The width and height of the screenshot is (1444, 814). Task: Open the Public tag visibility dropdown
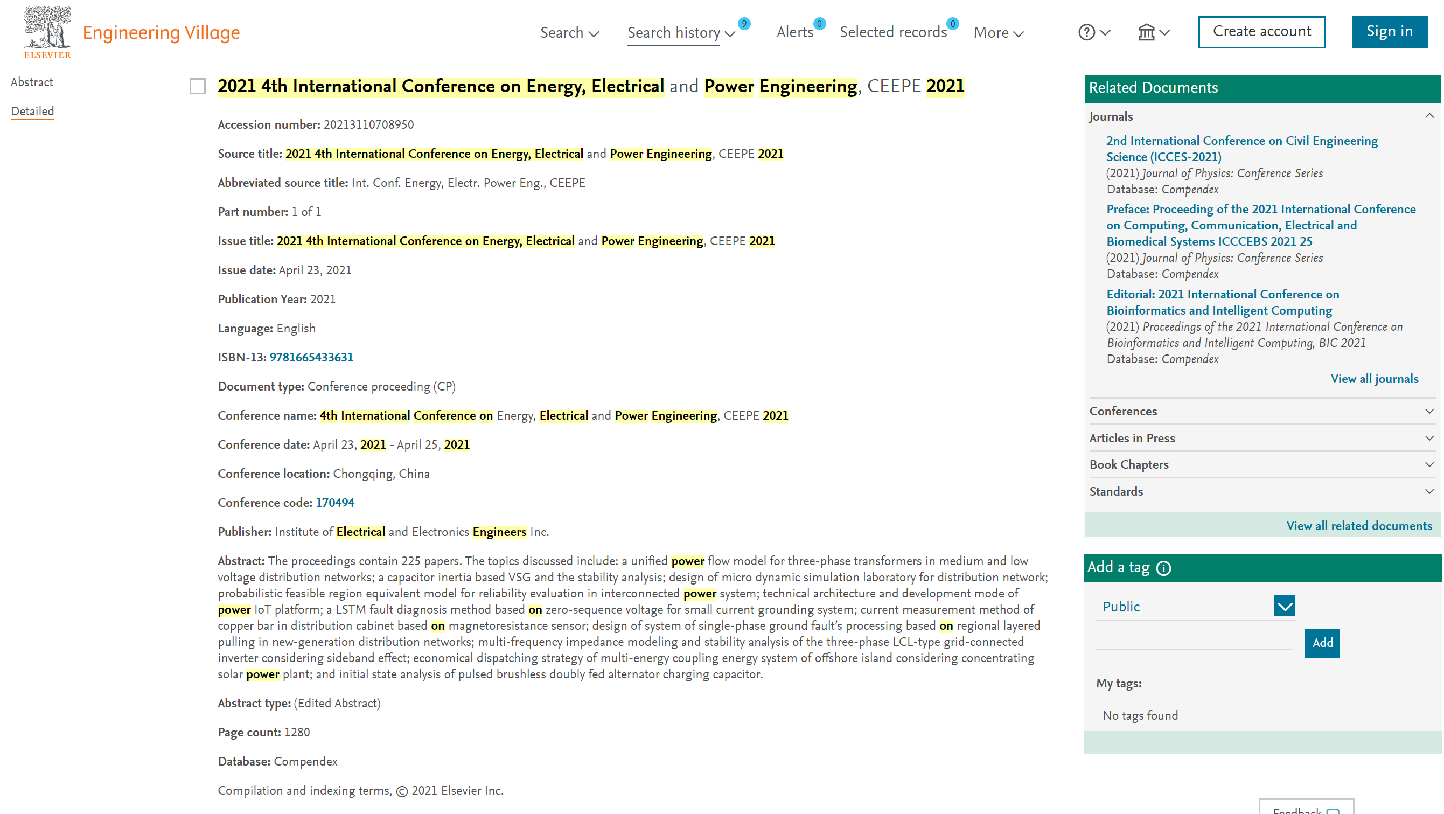[x=1284, y=606]
